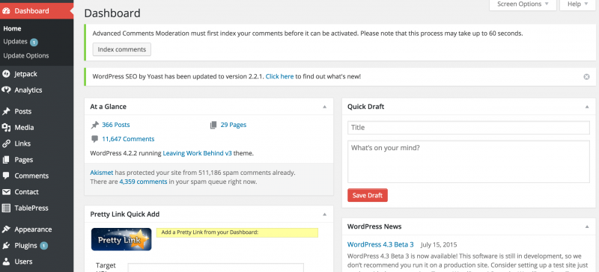Click the Dashboard gauge icon in sidebar
The image size is (599, 272).
tap(6, 11)
